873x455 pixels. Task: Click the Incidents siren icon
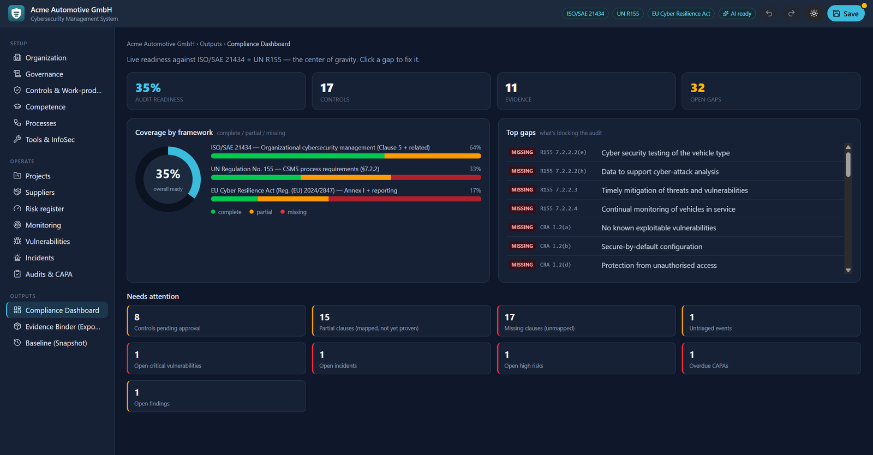17,258
